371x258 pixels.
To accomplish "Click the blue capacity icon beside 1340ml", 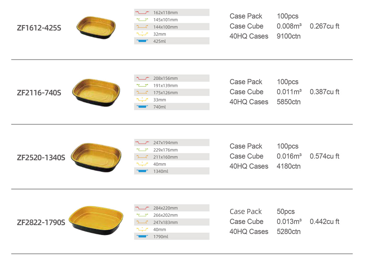I will pyautogui.click(x=142, y=171).
